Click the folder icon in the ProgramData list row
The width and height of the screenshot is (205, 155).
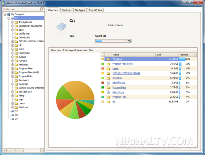click(x=108, y=87)
